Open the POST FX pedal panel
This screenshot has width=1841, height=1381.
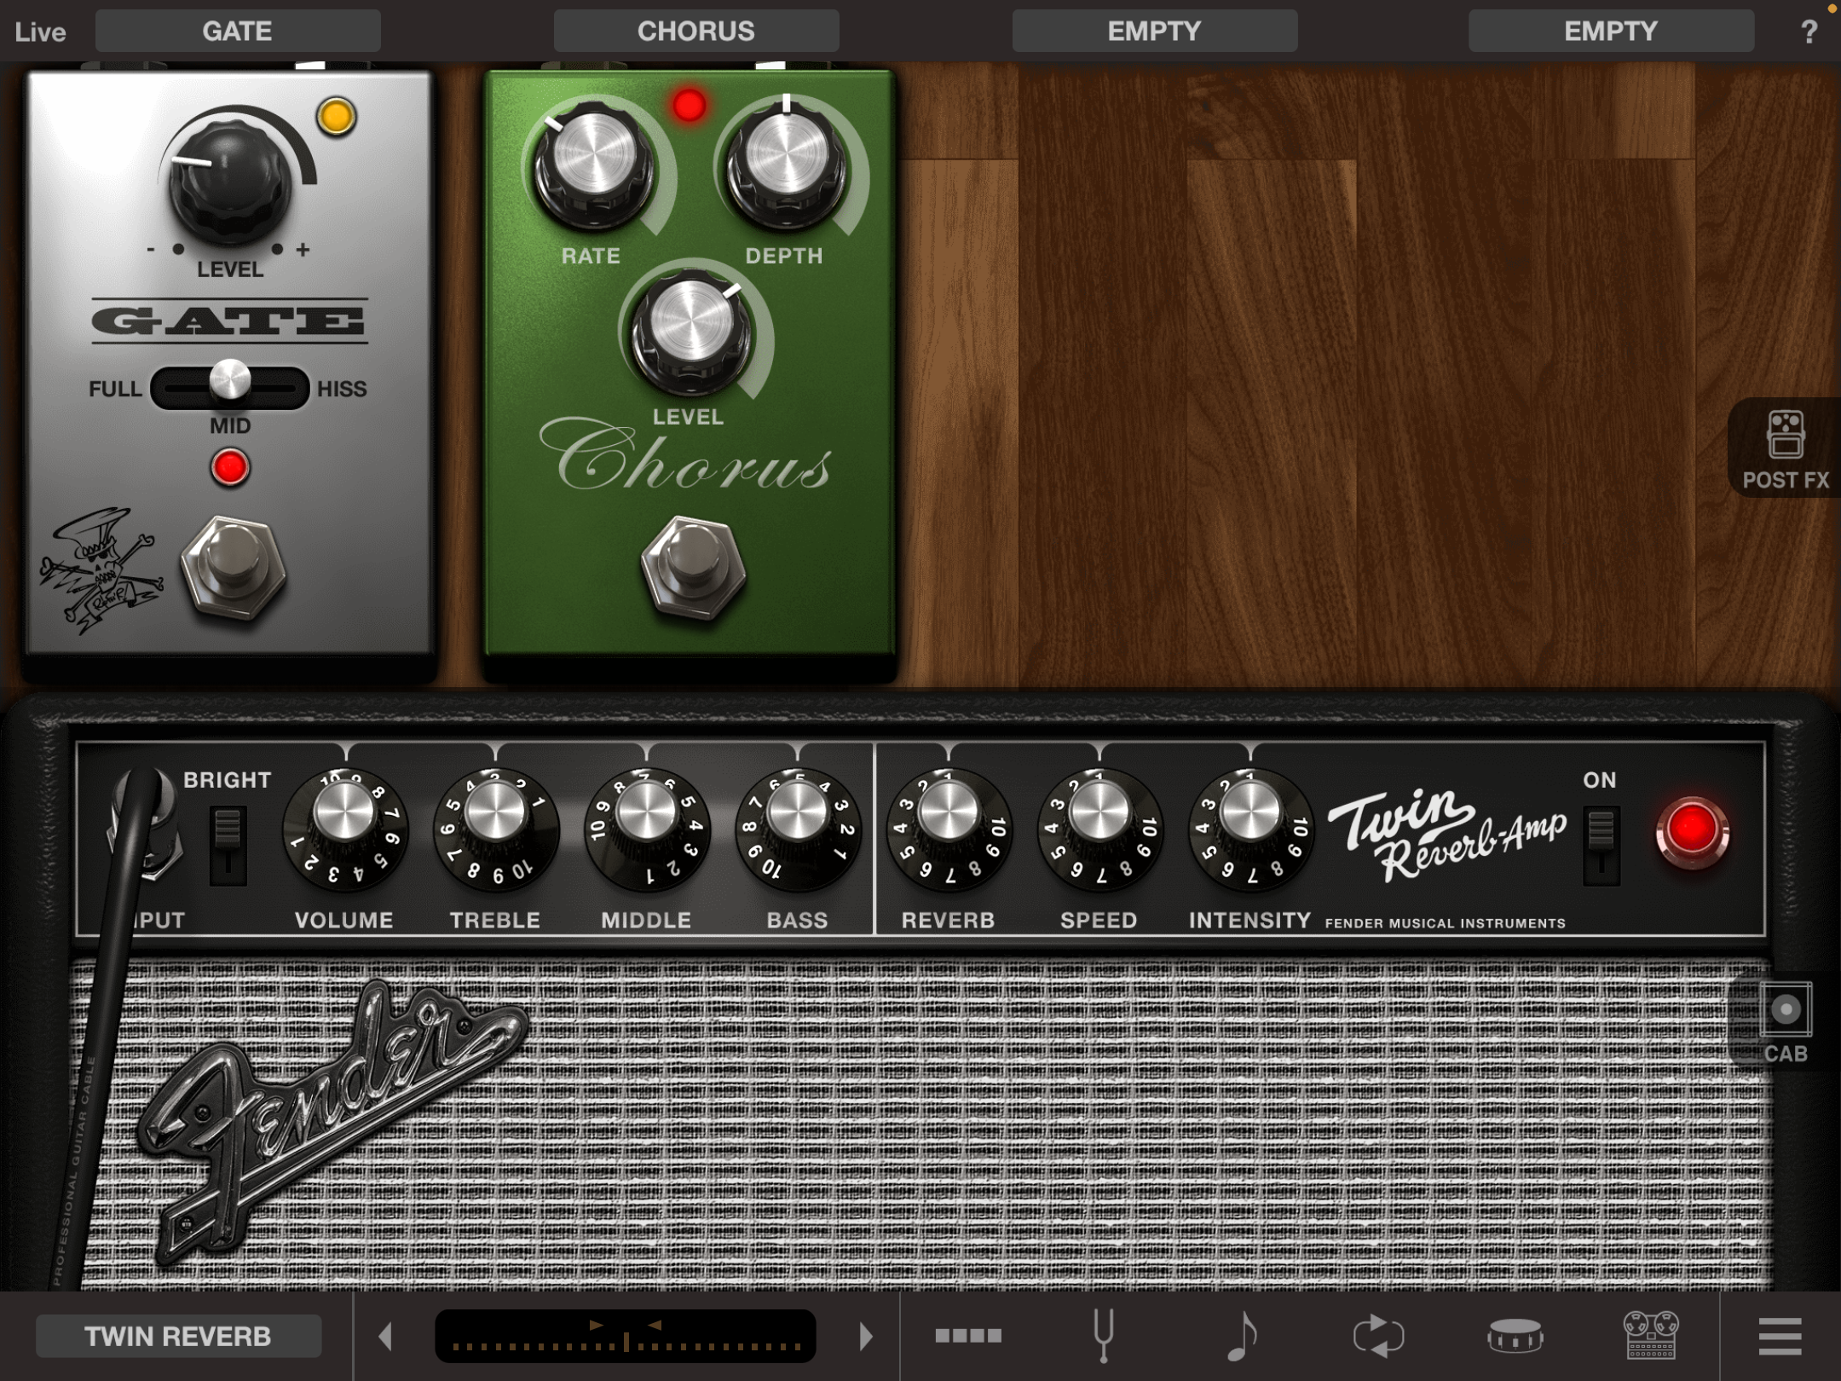(1785, 448)
